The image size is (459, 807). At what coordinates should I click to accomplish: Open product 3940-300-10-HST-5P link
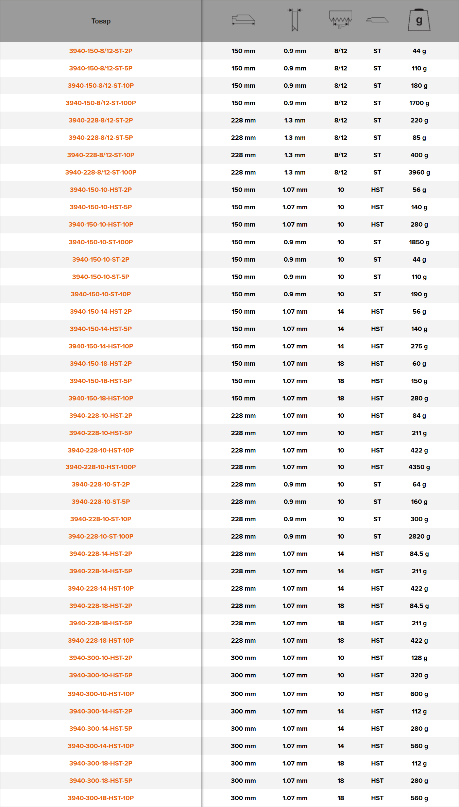(x=101, y=675)
